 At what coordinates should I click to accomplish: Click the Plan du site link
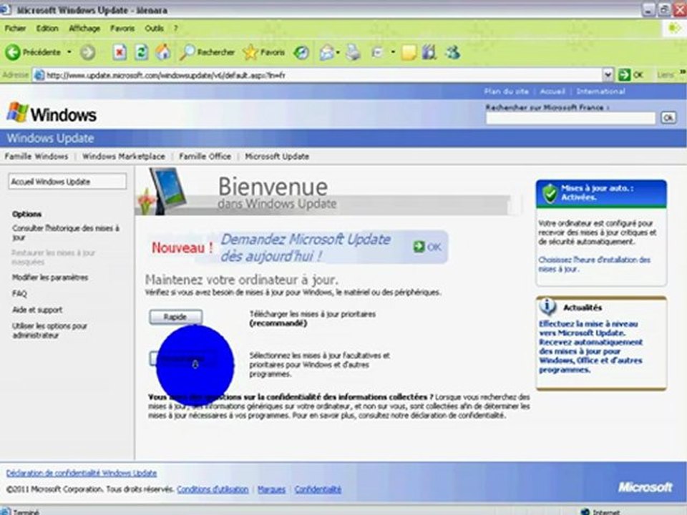tap(506, 92)
